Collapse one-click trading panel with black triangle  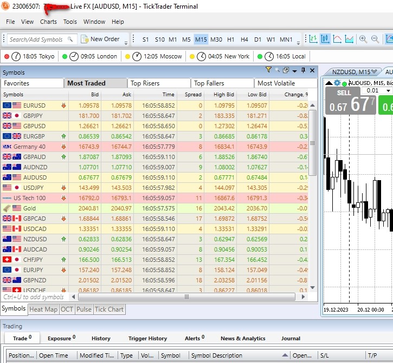tap(328, 83)
